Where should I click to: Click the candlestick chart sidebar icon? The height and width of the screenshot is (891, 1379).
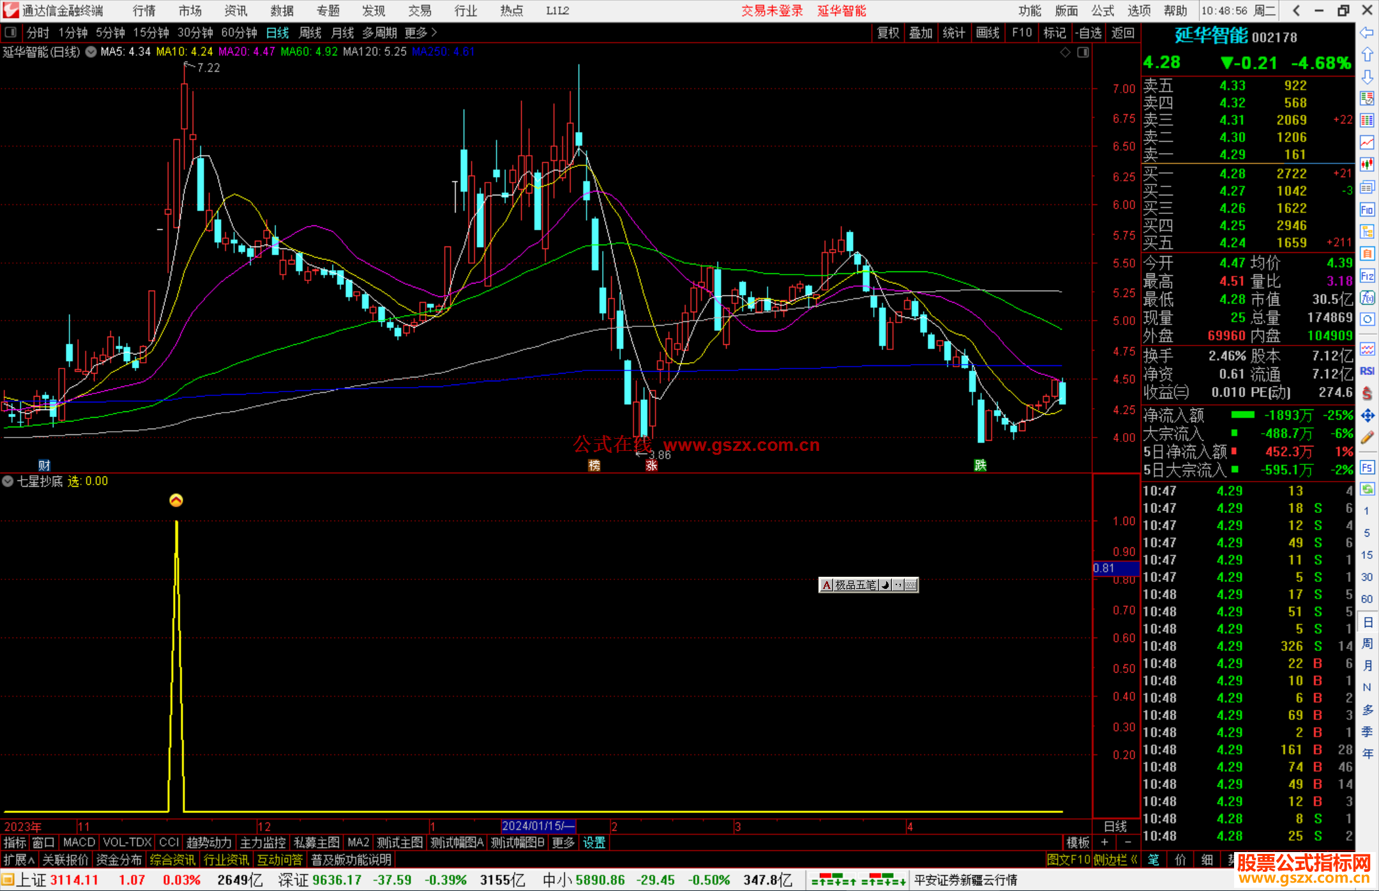tap(1367, 165)
